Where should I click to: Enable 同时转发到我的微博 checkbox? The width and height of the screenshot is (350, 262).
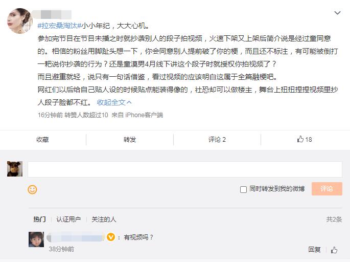click(x=243, y=189)
